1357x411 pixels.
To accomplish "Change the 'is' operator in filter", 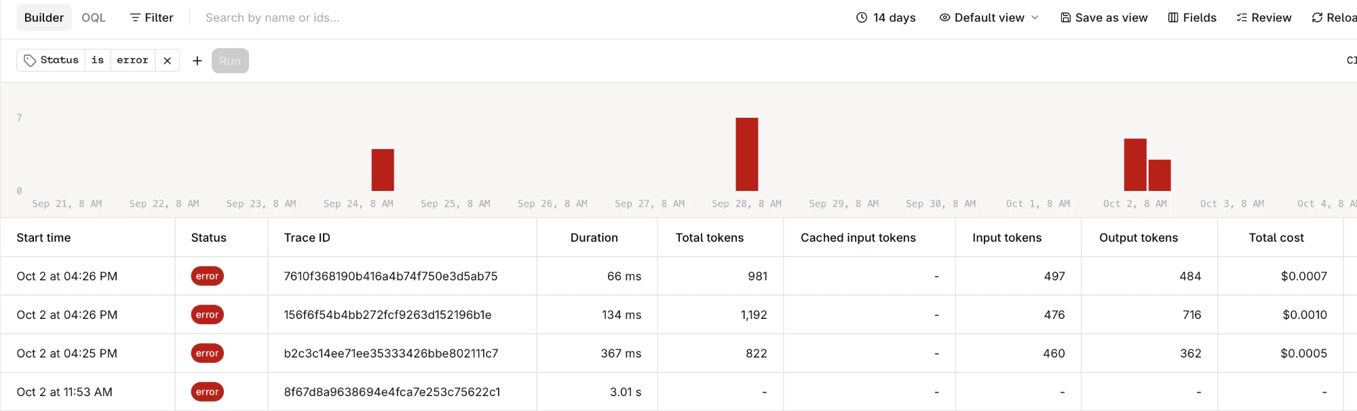I will tap(98, 60).
